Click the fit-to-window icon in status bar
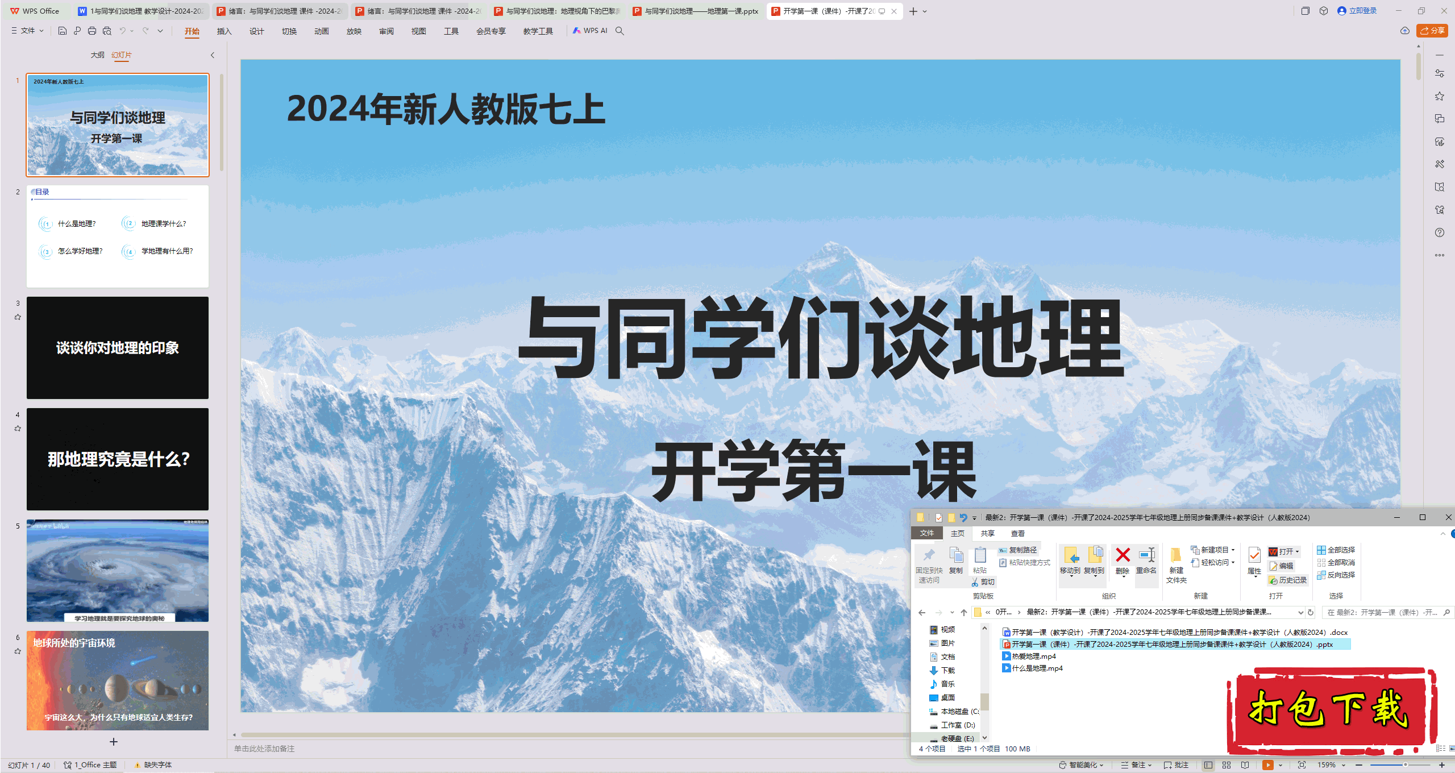1455x773 pixels. (1302, 765)
